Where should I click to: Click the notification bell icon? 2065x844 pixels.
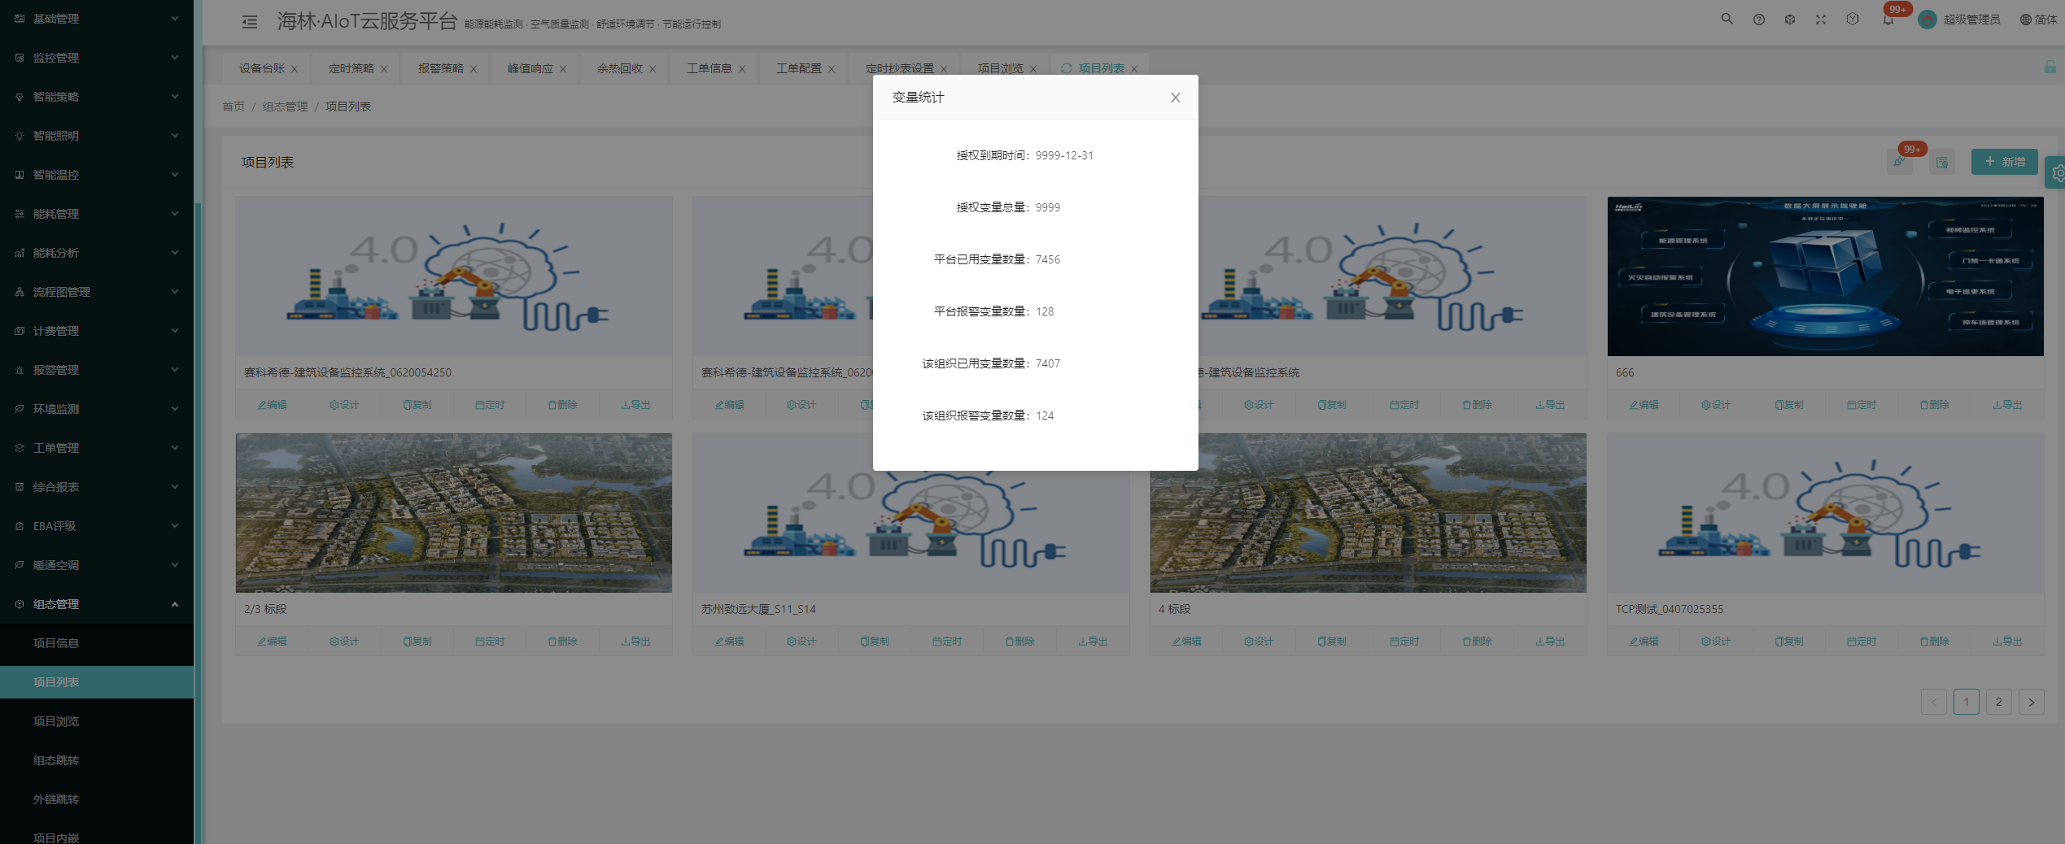[x=1888, y=20]
